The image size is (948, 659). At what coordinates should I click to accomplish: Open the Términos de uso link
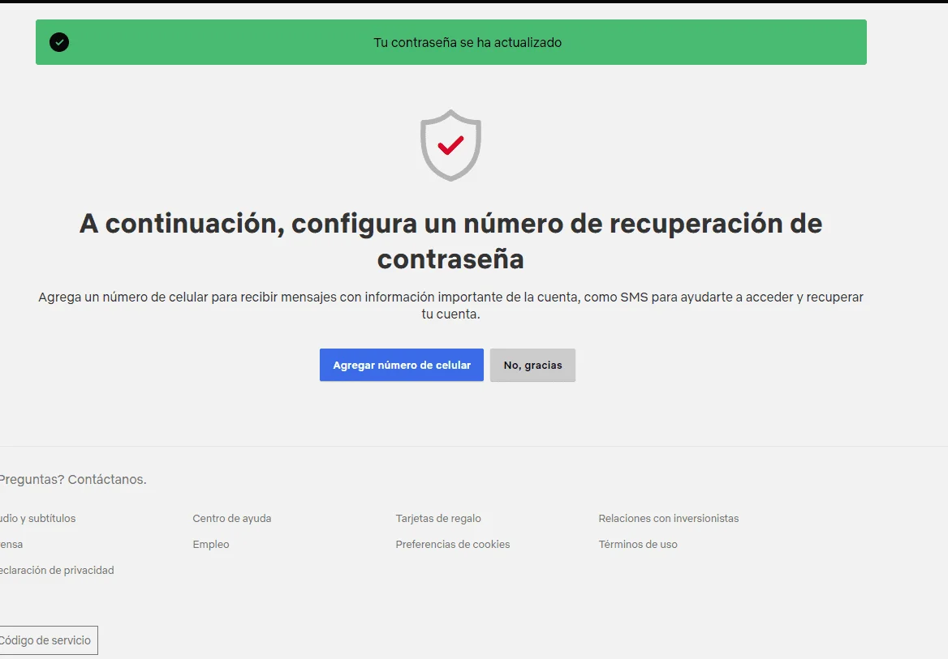[638, 544]
